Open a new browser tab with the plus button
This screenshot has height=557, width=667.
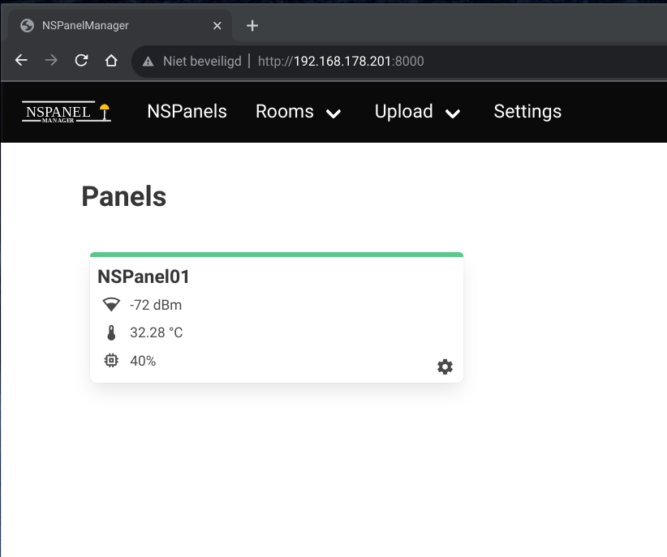point(252,25)
